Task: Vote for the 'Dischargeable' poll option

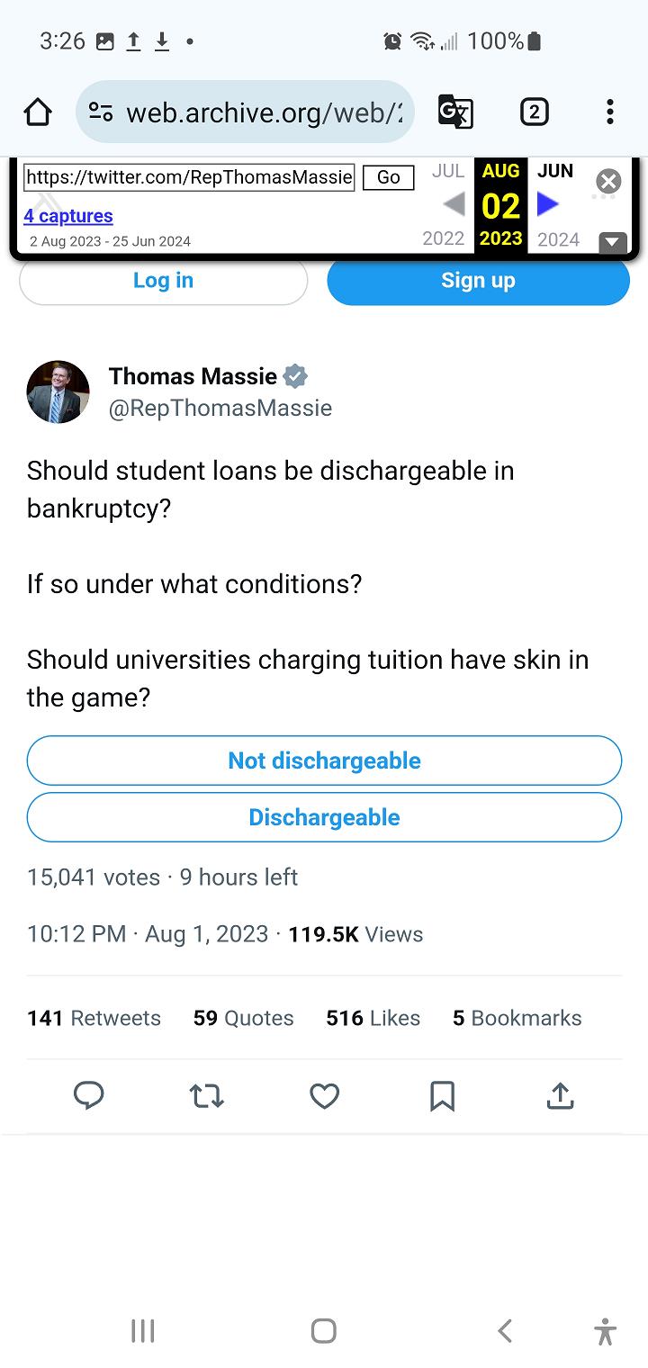Action: (x=324, y=817)
